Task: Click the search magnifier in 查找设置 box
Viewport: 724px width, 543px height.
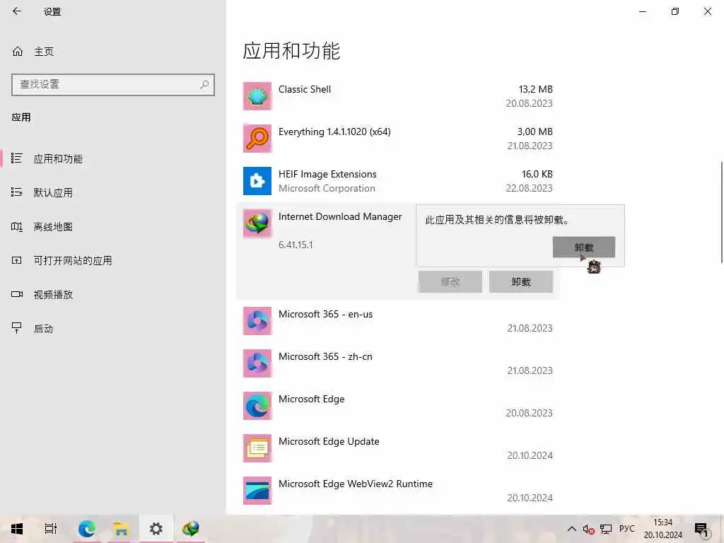Action: [x=204, y=85]
